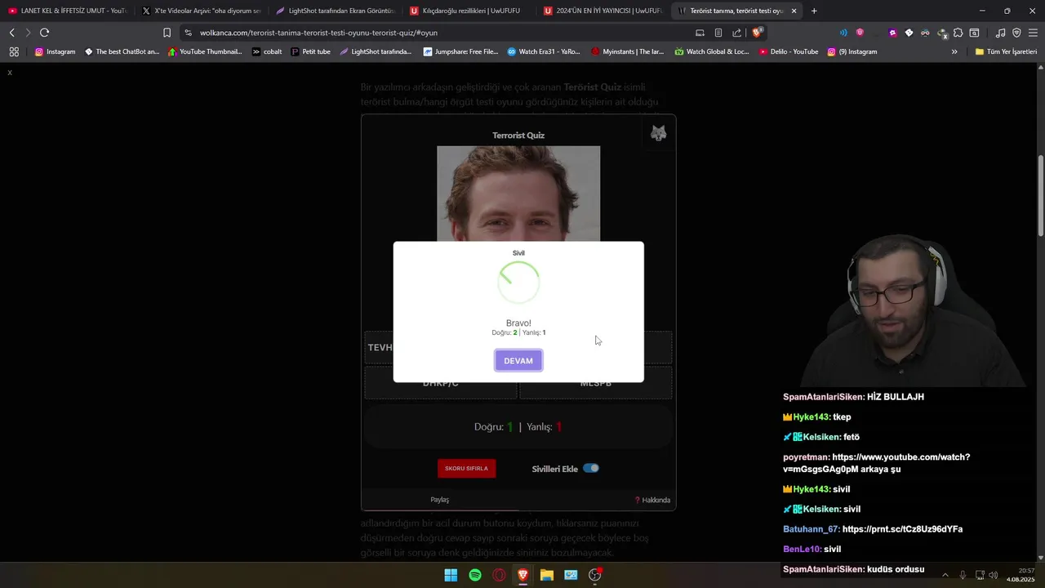Open poyretman's YouTube link in chat
This screenshot has width=1045, height=588.
coord(876,463)
